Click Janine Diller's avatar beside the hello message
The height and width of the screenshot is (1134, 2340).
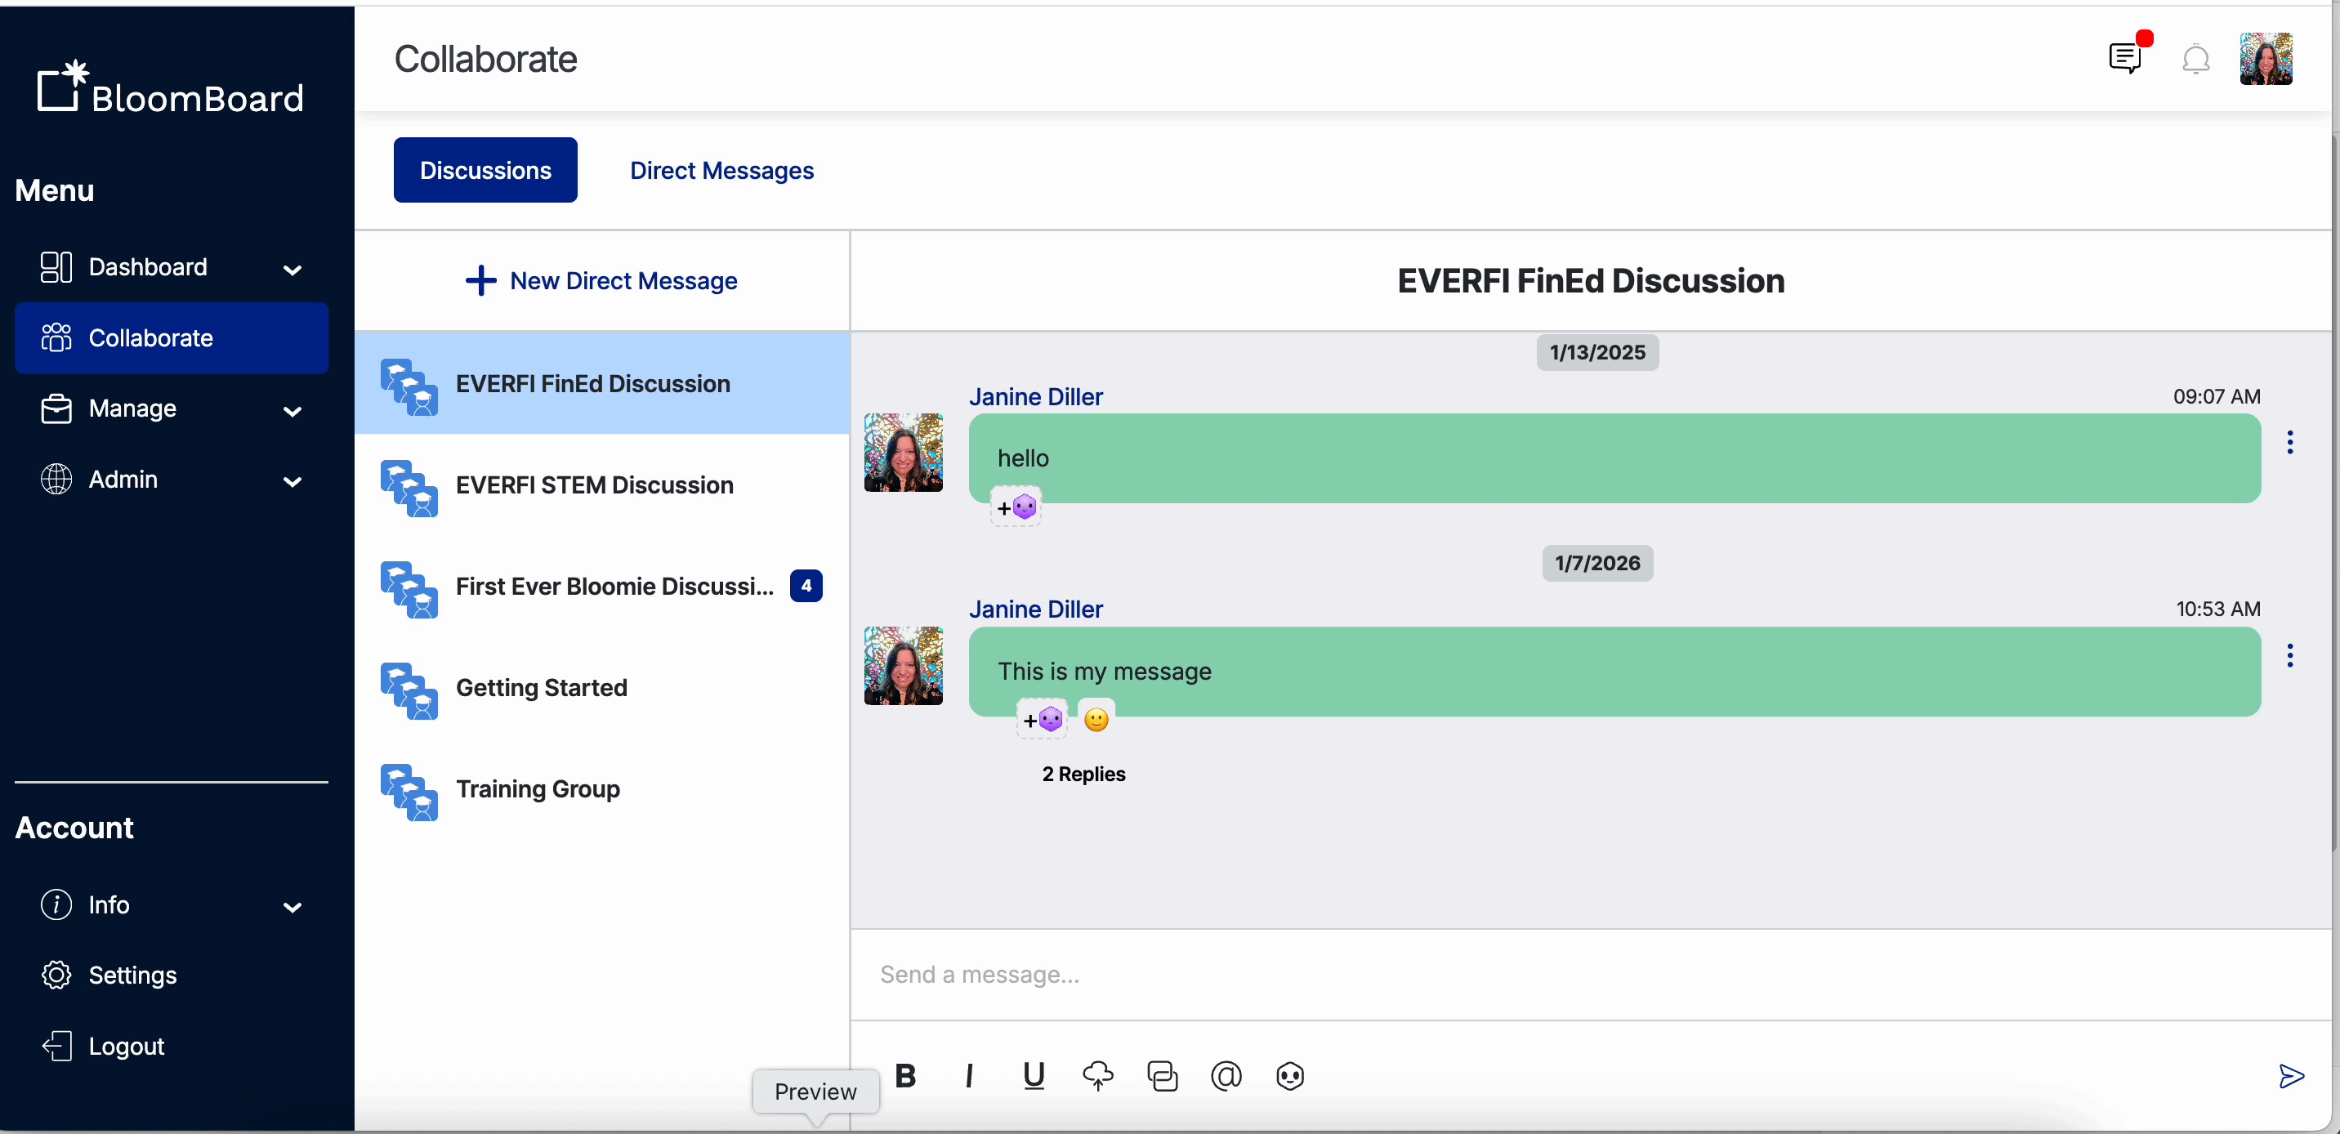[903, 453]
